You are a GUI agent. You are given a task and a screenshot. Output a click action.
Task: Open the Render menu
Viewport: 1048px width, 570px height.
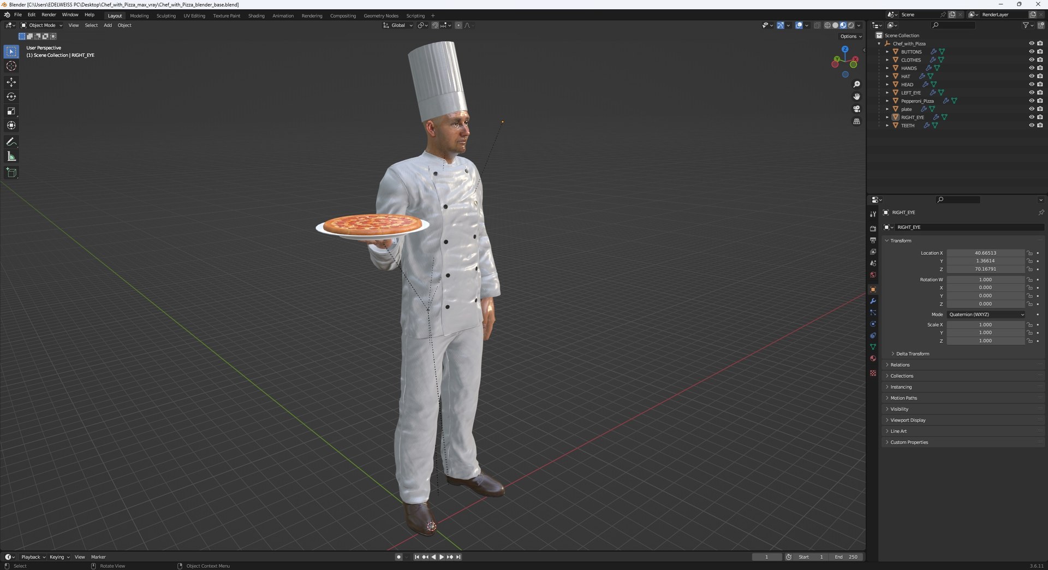pyautogui.click(x=49, y=15)
